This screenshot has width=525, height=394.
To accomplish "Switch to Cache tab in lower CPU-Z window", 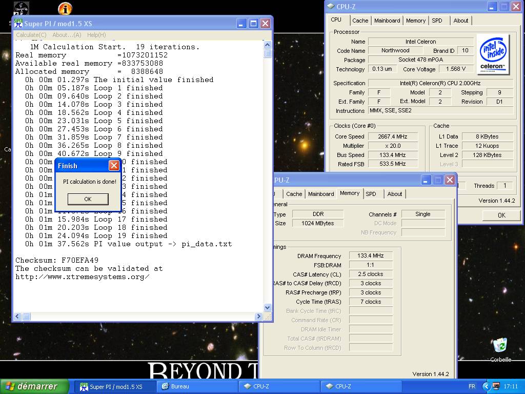I will [x=294, y=194].
